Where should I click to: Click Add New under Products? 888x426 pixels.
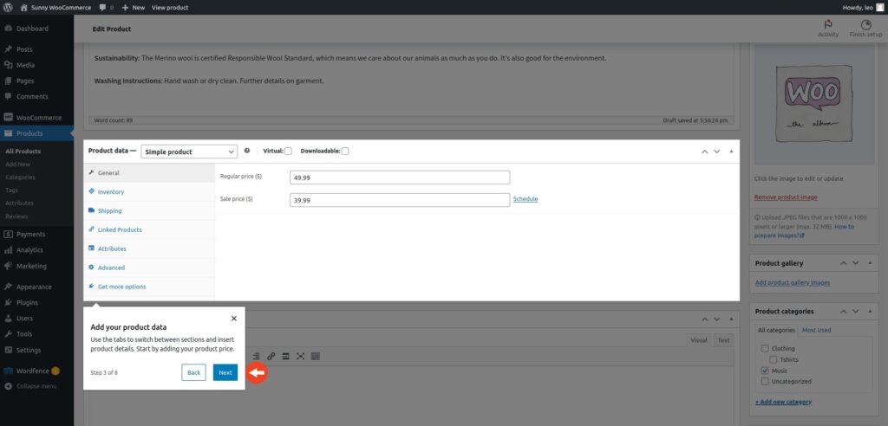click(x=17, y=164)
